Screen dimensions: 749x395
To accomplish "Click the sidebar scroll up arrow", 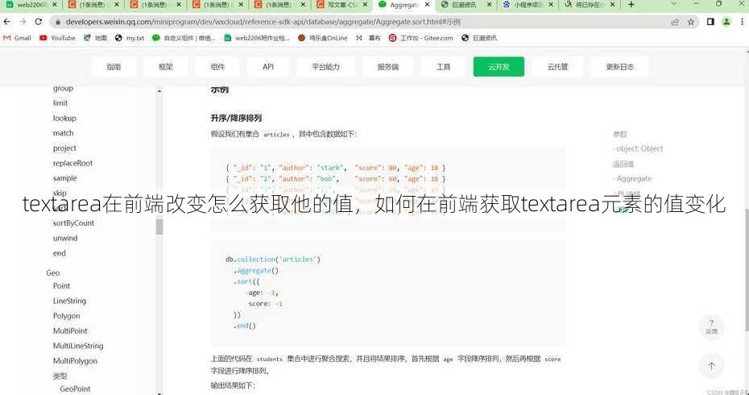I will (x=159, y=91).
